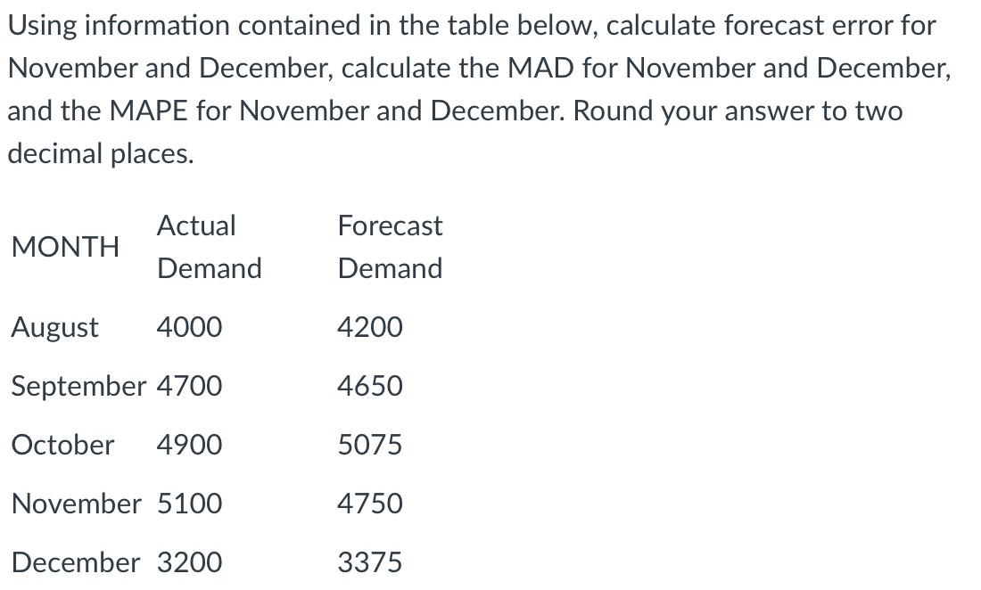Image resolution: width=981 pixels, height=590 pixels.
Task: Click December actual demand value 3200
Action: 189,562
